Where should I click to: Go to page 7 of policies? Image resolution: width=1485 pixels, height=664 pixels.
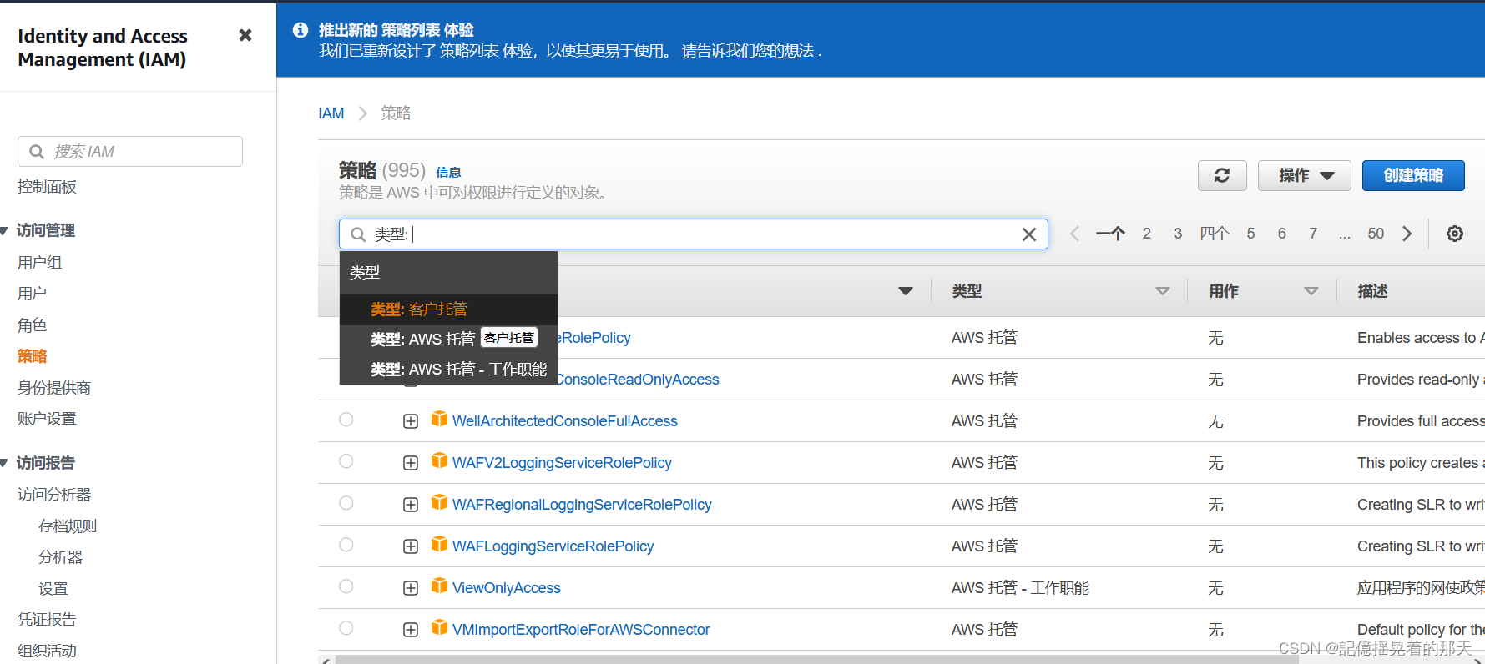[1313, 234]
